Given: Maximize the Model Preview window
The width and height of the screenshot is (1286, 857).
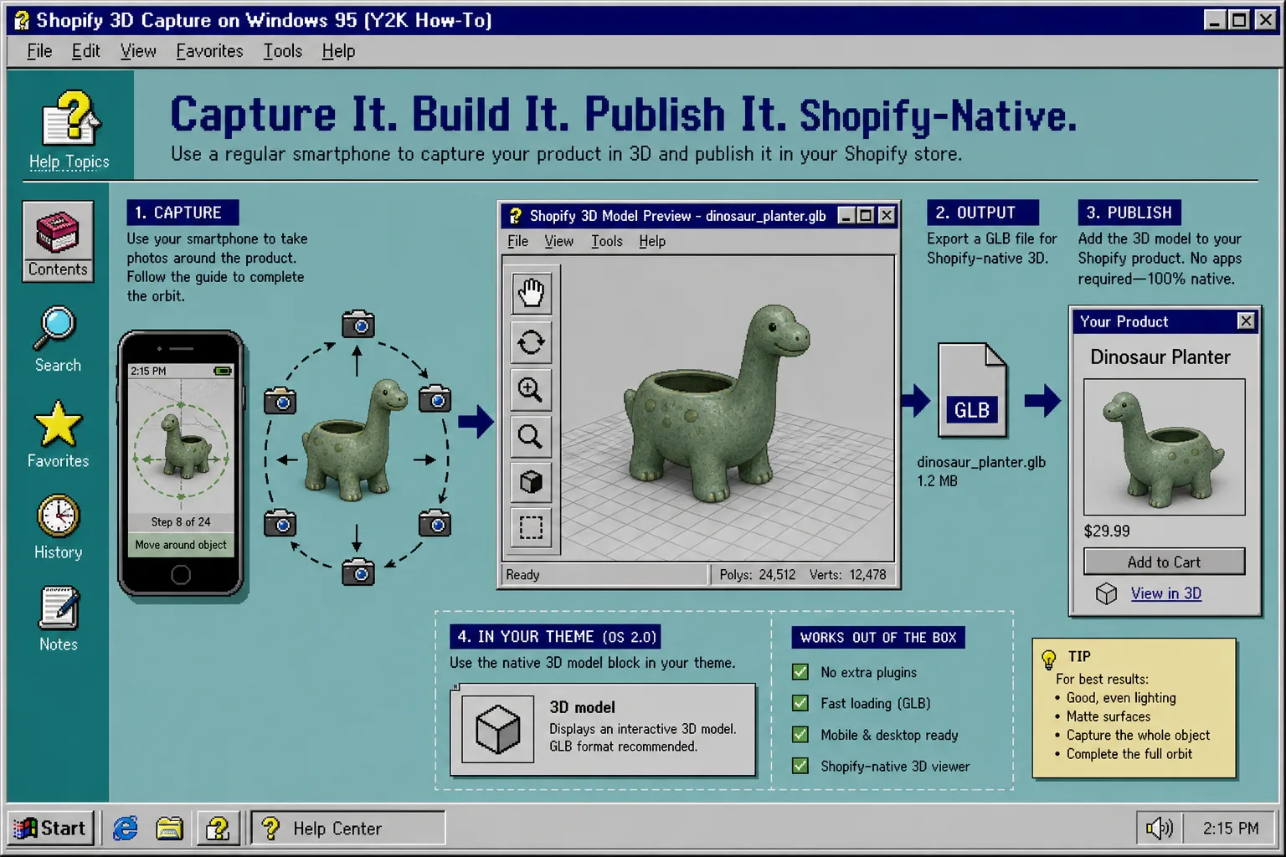Looking at the screenshot, I should 866,216.
